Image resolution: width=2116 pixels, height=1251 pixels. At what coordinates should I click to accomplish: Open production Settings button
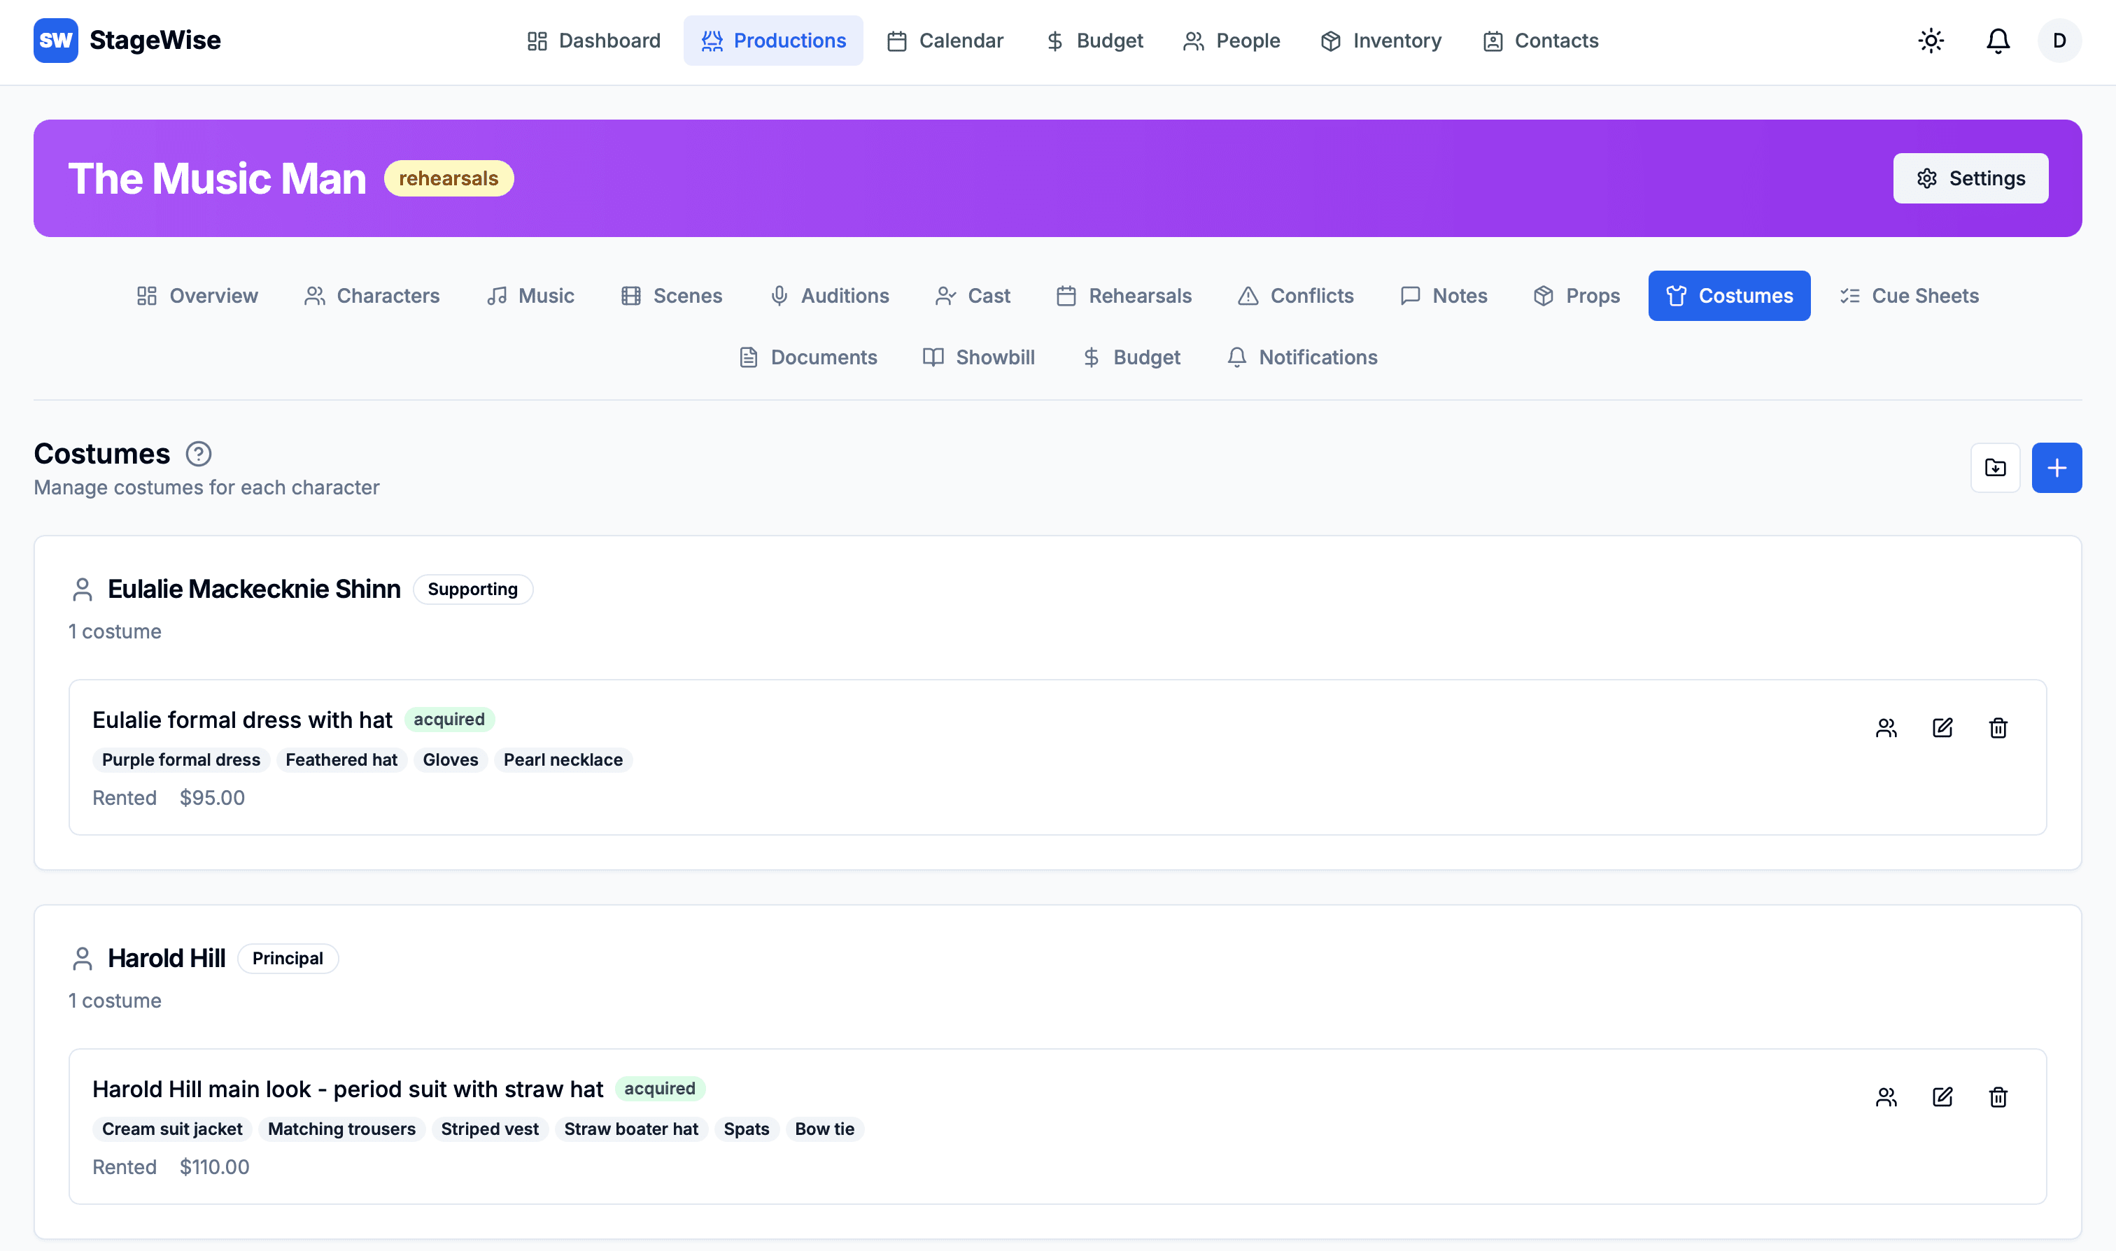(x=1970, y=179)
